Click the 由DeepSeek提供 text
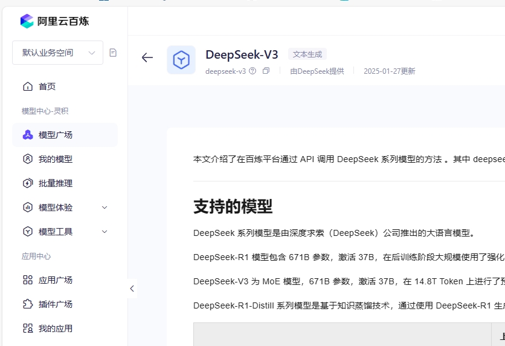 click(x=317, y=71)
